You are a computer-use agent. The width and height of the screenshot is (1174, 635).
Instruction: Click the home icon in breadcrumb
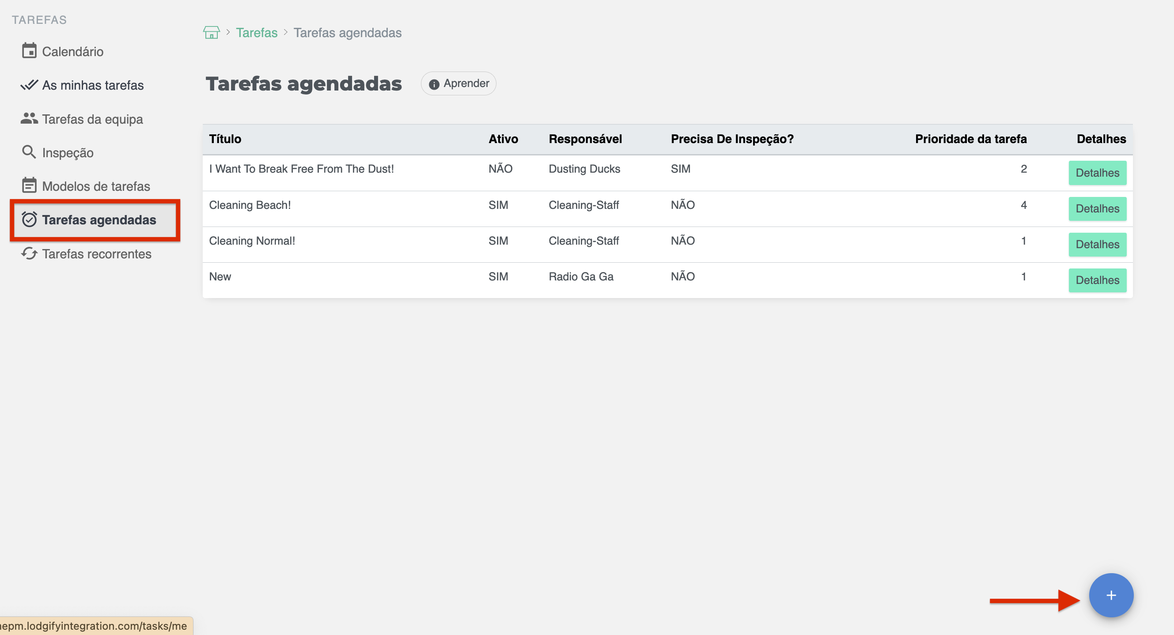pos(211,33)
